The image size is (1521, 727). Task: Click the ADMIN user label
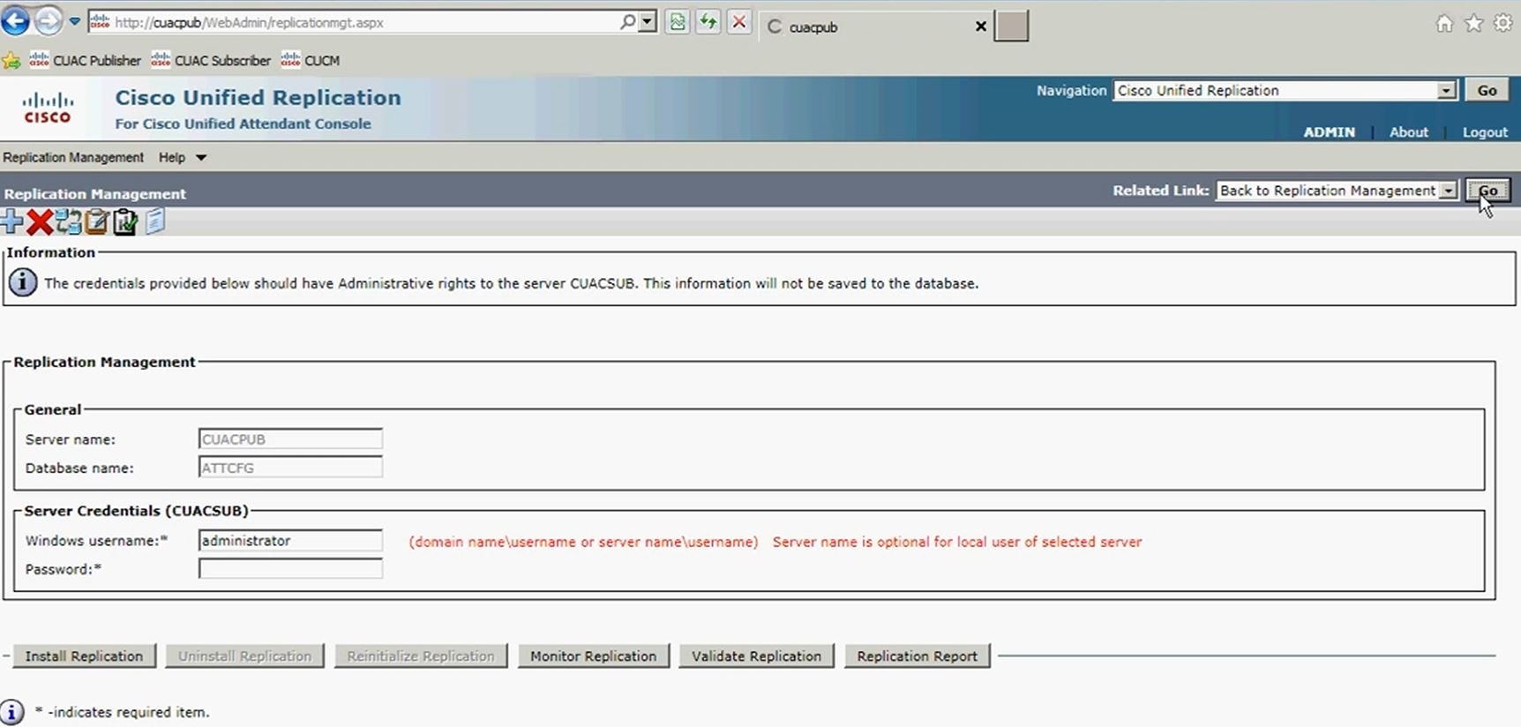coord(1329,132)
